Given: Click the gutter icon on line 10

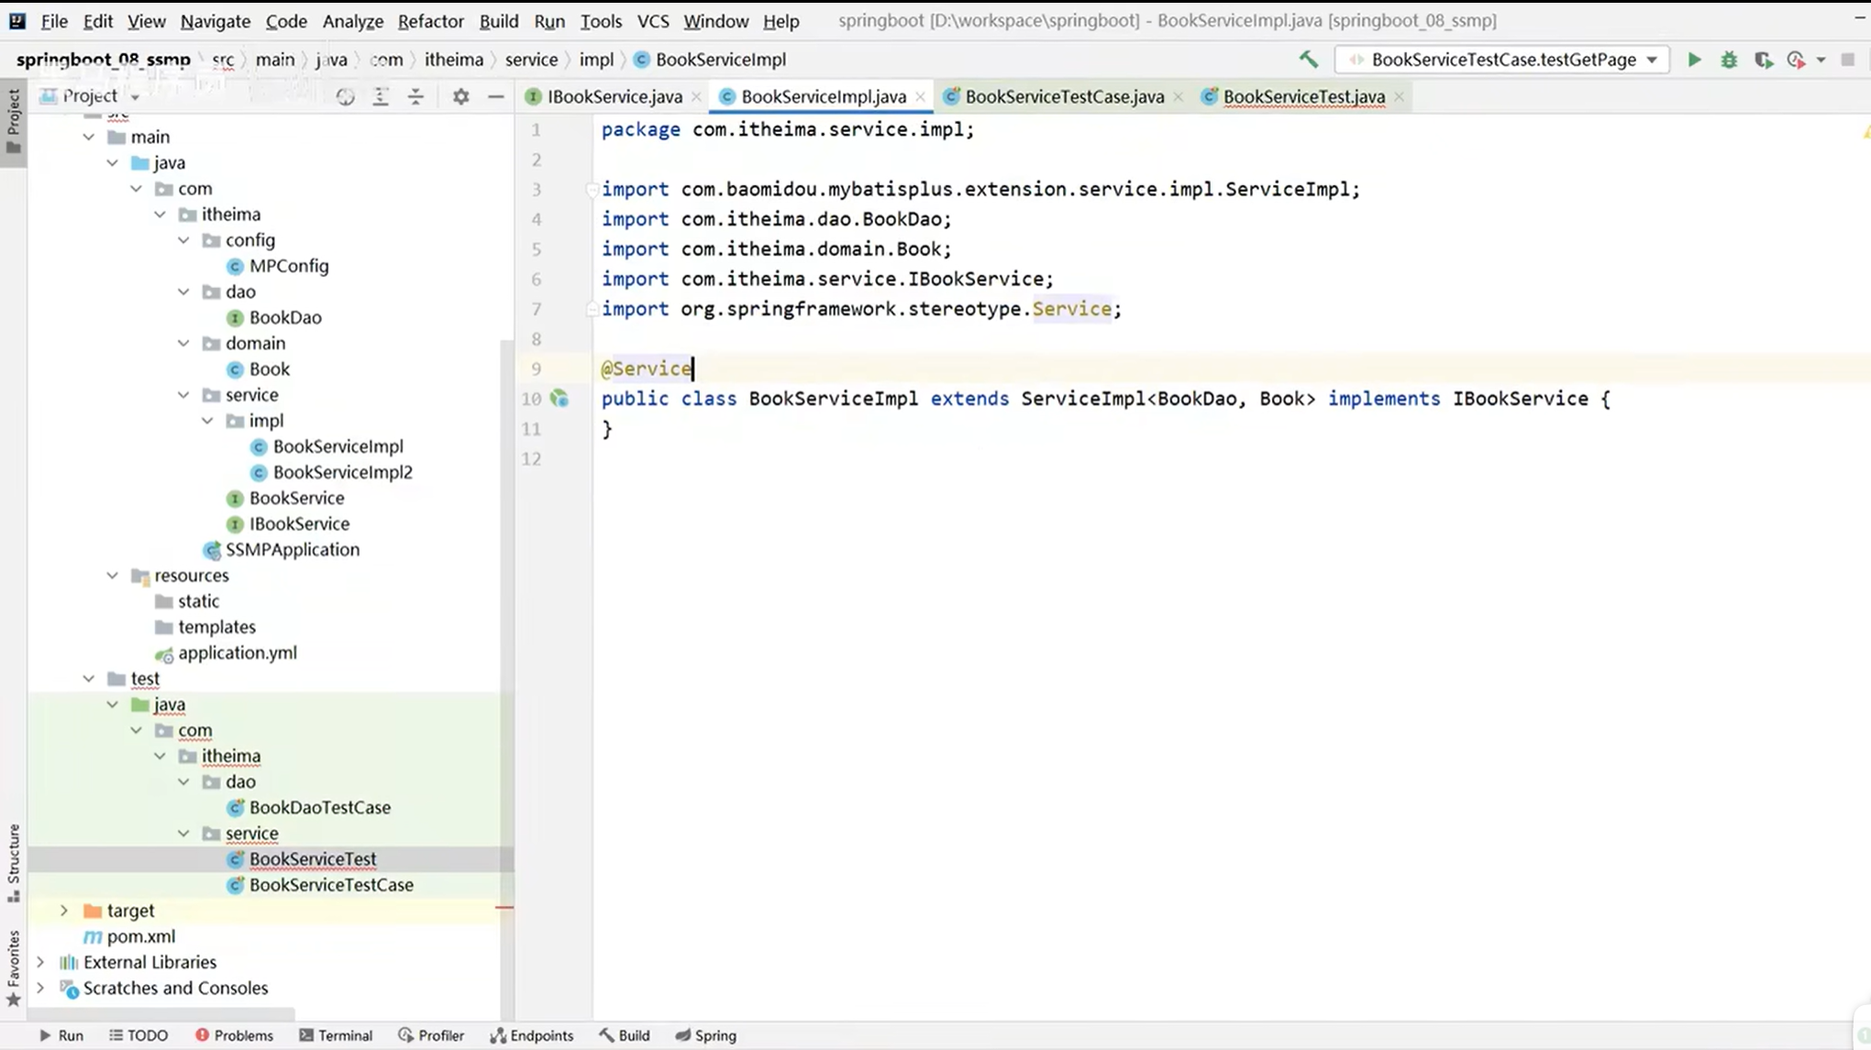Looking at the screenshot, I should tap(559, 398).
